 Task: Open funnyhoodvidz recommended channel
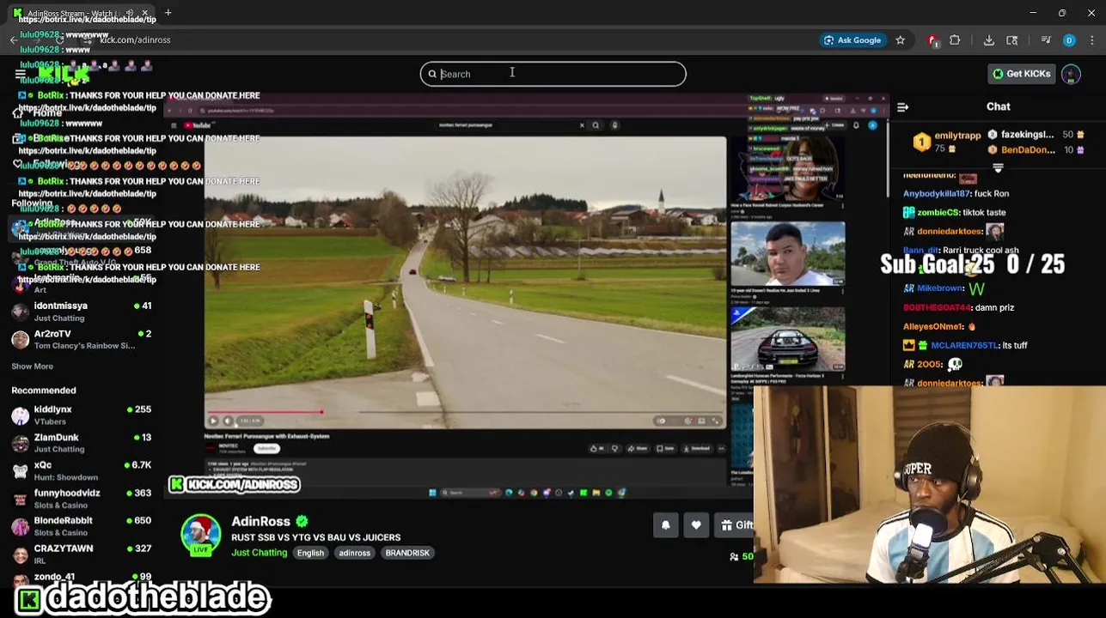(82, 499)
